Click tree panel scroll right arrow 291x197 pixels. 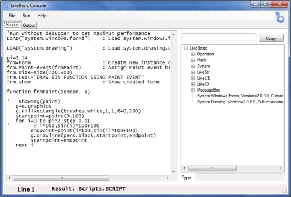(x=280, y=168)
